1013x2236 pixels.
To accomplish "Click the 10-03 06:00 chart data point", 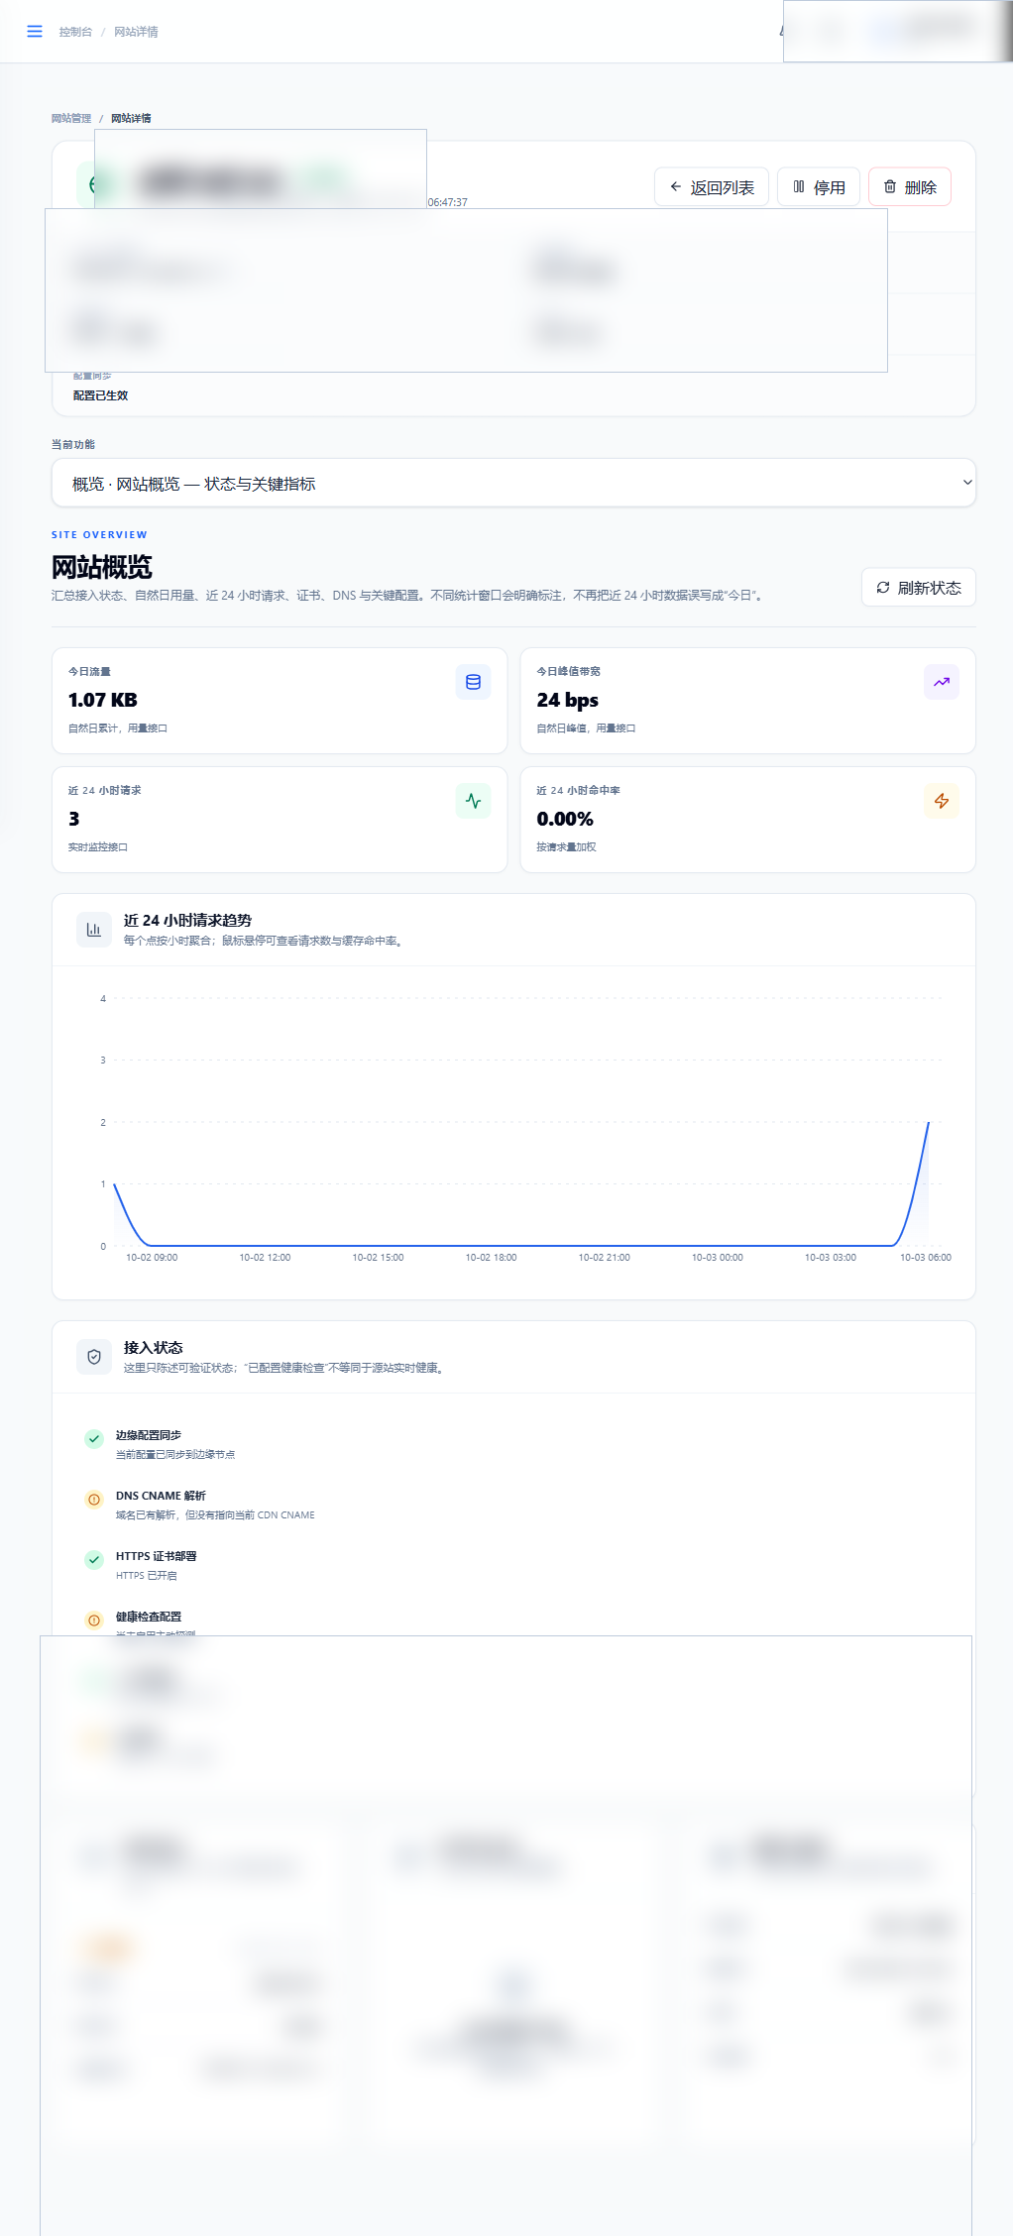I will 929,1122.
